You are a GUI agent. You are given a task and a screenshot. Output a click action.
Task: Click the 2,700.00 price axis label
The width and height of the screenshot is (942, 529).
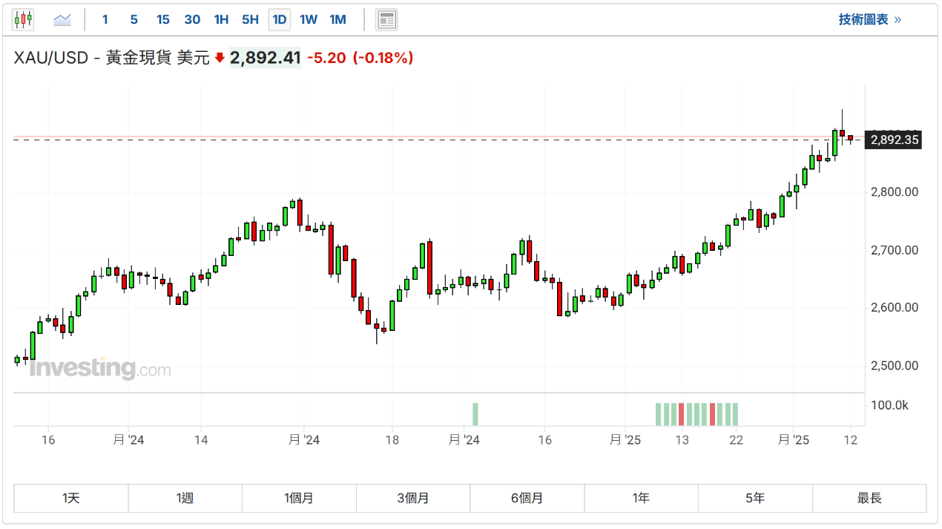[895, 250]
